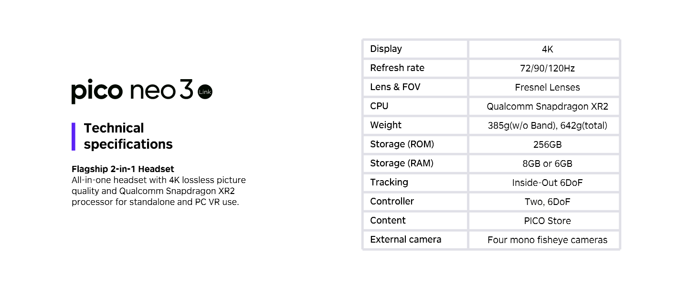This screenshot has height=286, width=699.
Task: Click the Inside-Out 6DoF tracking cell
Action: point(544,183)
